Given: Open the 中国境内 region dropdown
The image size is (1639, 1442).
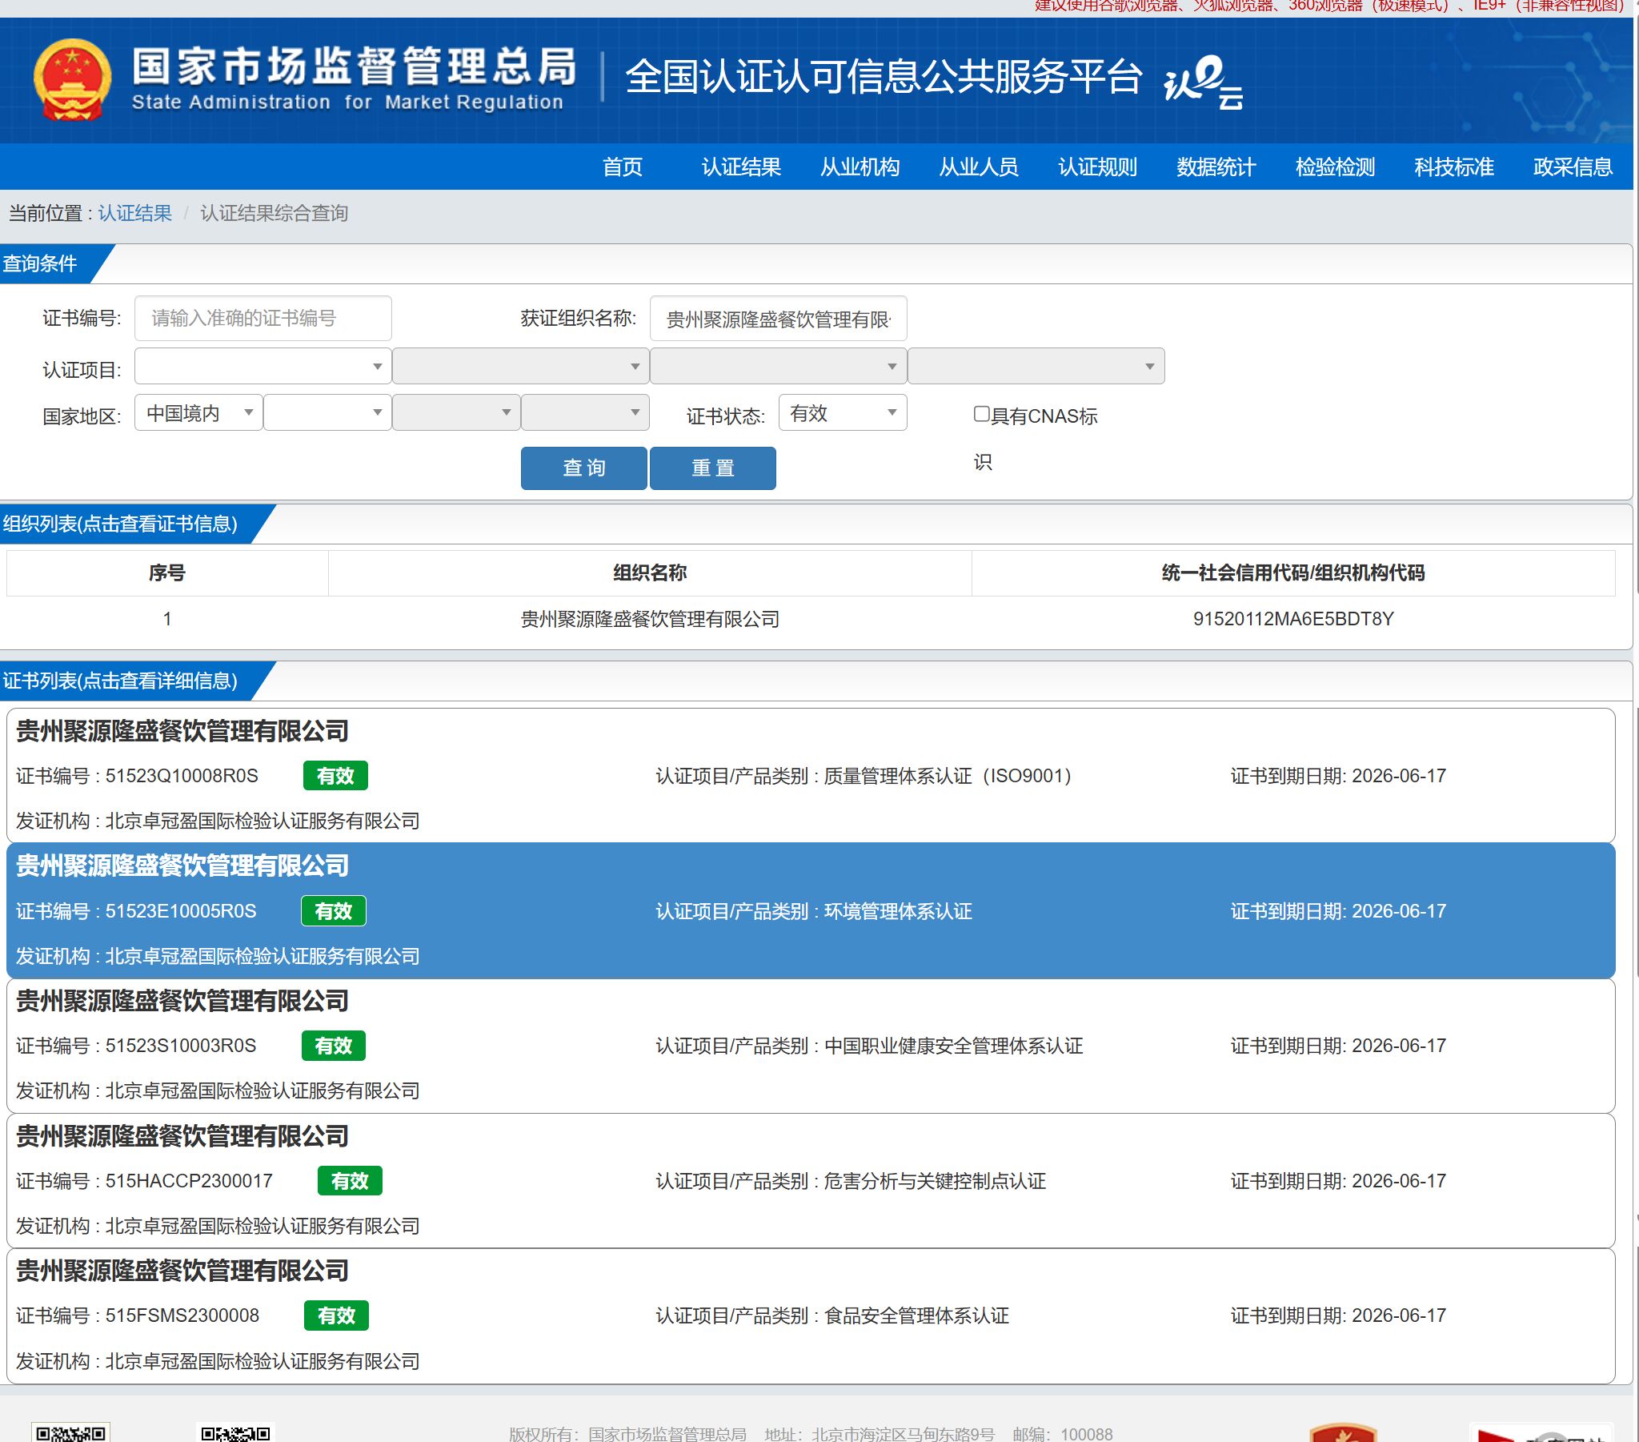Looking at the screenshot, I should 198,412.
